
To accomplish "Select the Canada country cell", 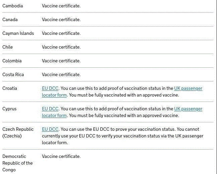I will point(10,20).
